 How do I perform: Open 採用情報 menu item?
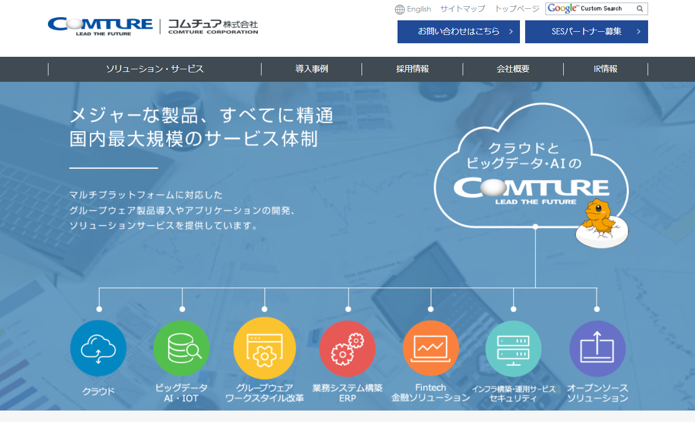point(412,69)
